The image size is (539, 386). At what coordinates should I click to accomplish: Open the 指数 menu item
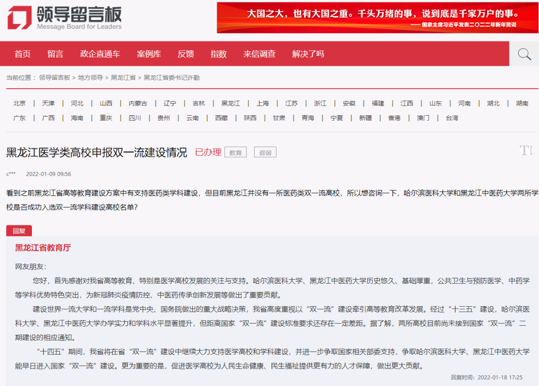point(219,54)
